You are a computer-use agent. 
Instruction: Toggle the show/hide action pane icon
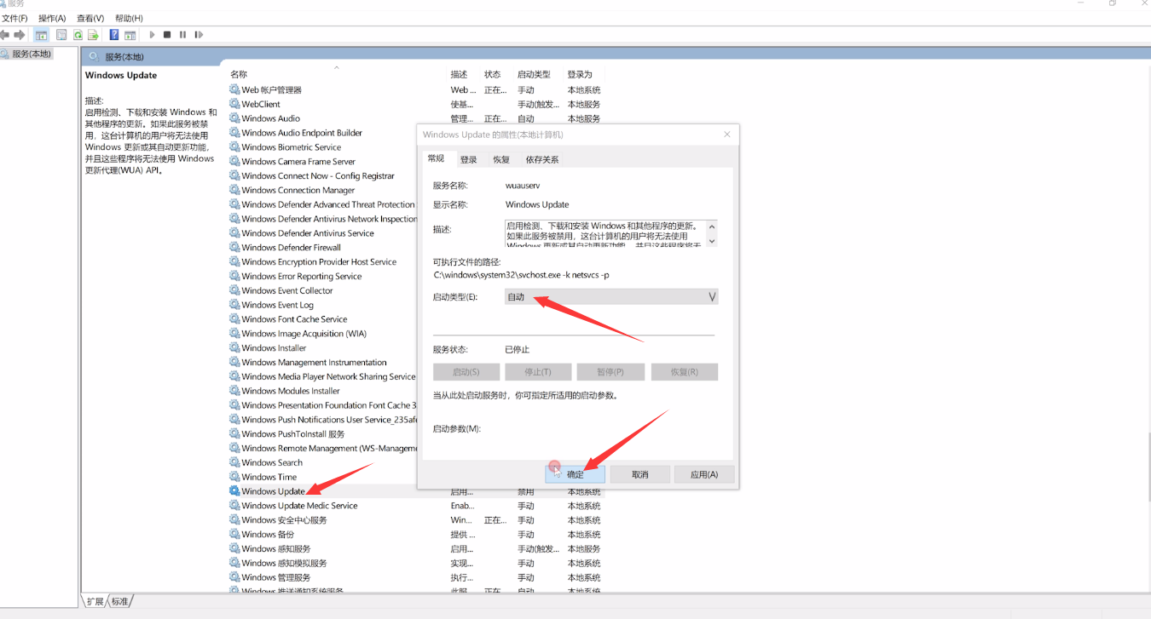click(130, 35)
